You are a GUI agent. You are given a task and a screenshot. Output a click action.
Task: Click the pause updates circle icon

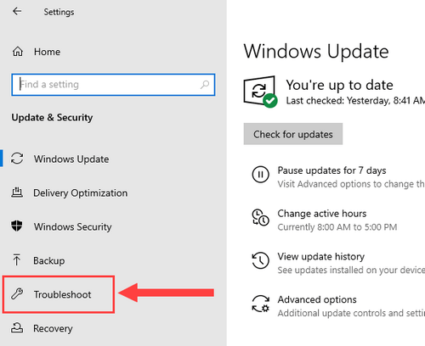(x=260, y=175)
